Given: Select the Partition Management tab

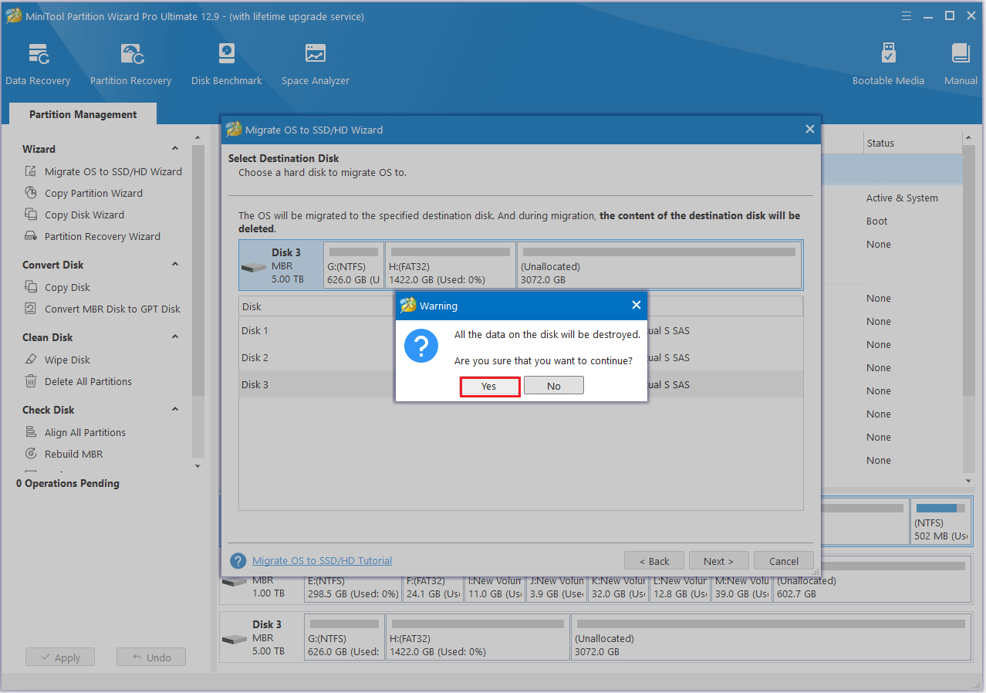Looking at the screenshot, I should pos(83,114).
